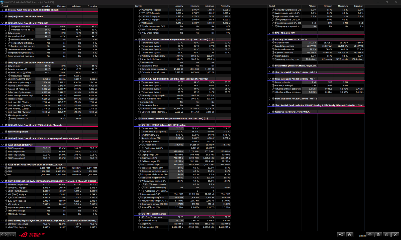The image size is (401, 240).
Task: Start logging with the document icon
Action: click(378, 235)
